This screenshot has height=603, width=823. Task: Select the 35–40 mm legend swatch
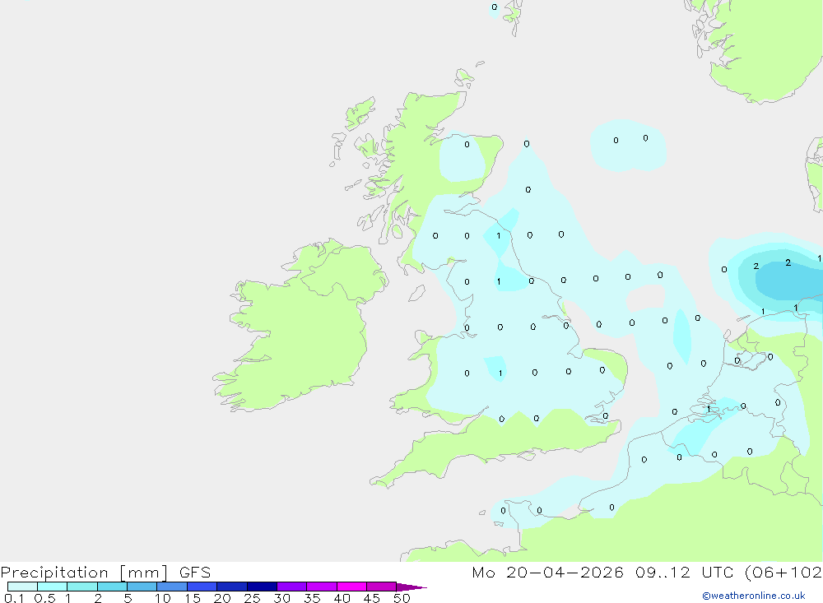(321, 587)
